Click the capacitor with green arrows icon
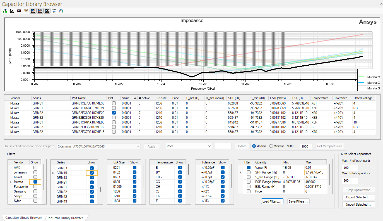Viewport: 383px width, 221px height. tap(5, 11)
